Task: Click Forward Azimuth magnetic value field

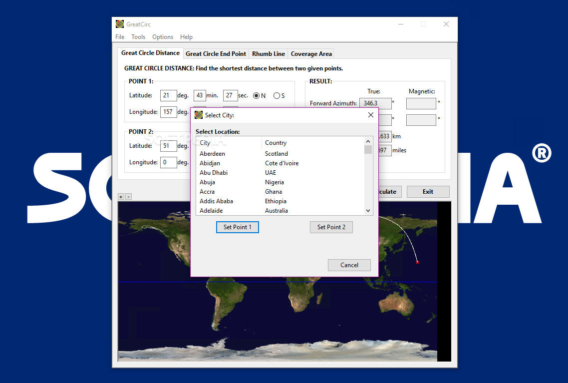Action: click(421, 104)
